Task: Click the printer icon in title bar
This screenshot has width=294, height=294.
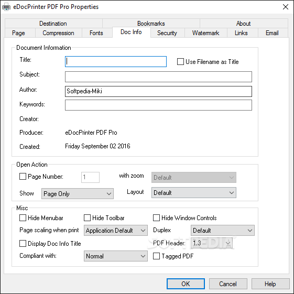Action: pyautogui.click(x=6, y=7)
